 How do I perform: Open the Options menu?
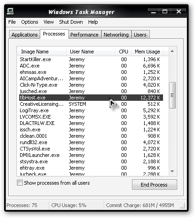pyautogui.click(x=30, y=22)
